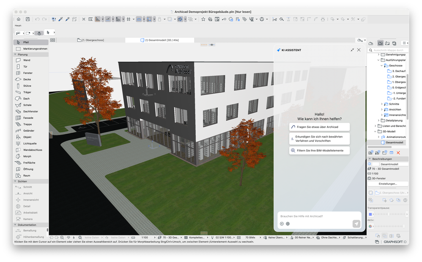Open the grid snap dropdown arrow
The width and height of the screenshot is (422, 262).
(x=134, y=19)
